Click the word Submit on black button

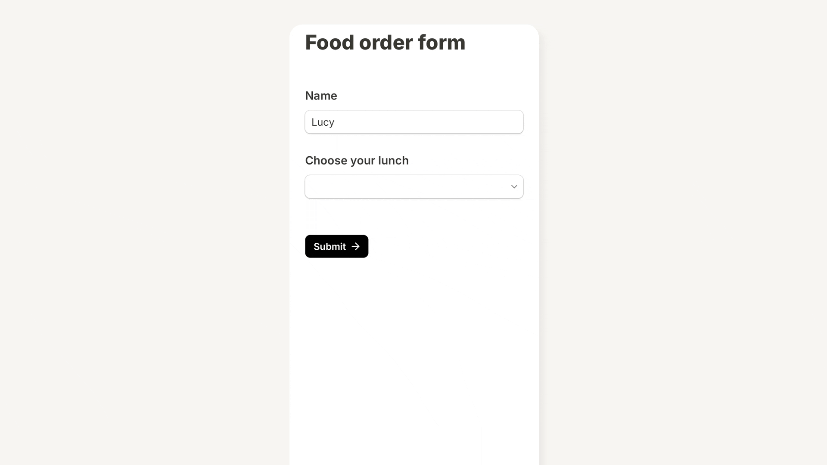tap(330, 247)
